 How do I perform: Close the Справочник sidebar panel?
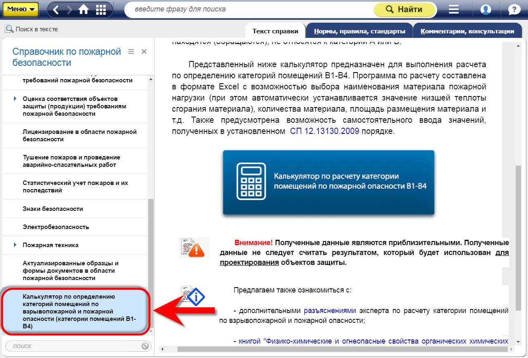tap(144, 51)
